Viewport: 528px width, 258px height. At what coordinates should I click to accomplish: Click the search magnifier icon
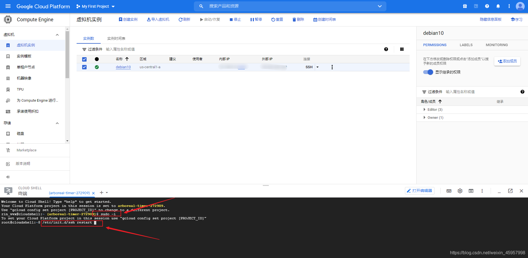pyautogui.click(x=201, y=6)
